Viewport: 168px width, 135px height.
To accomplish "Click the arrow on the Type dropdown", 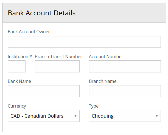I will [x=157, y=116].
